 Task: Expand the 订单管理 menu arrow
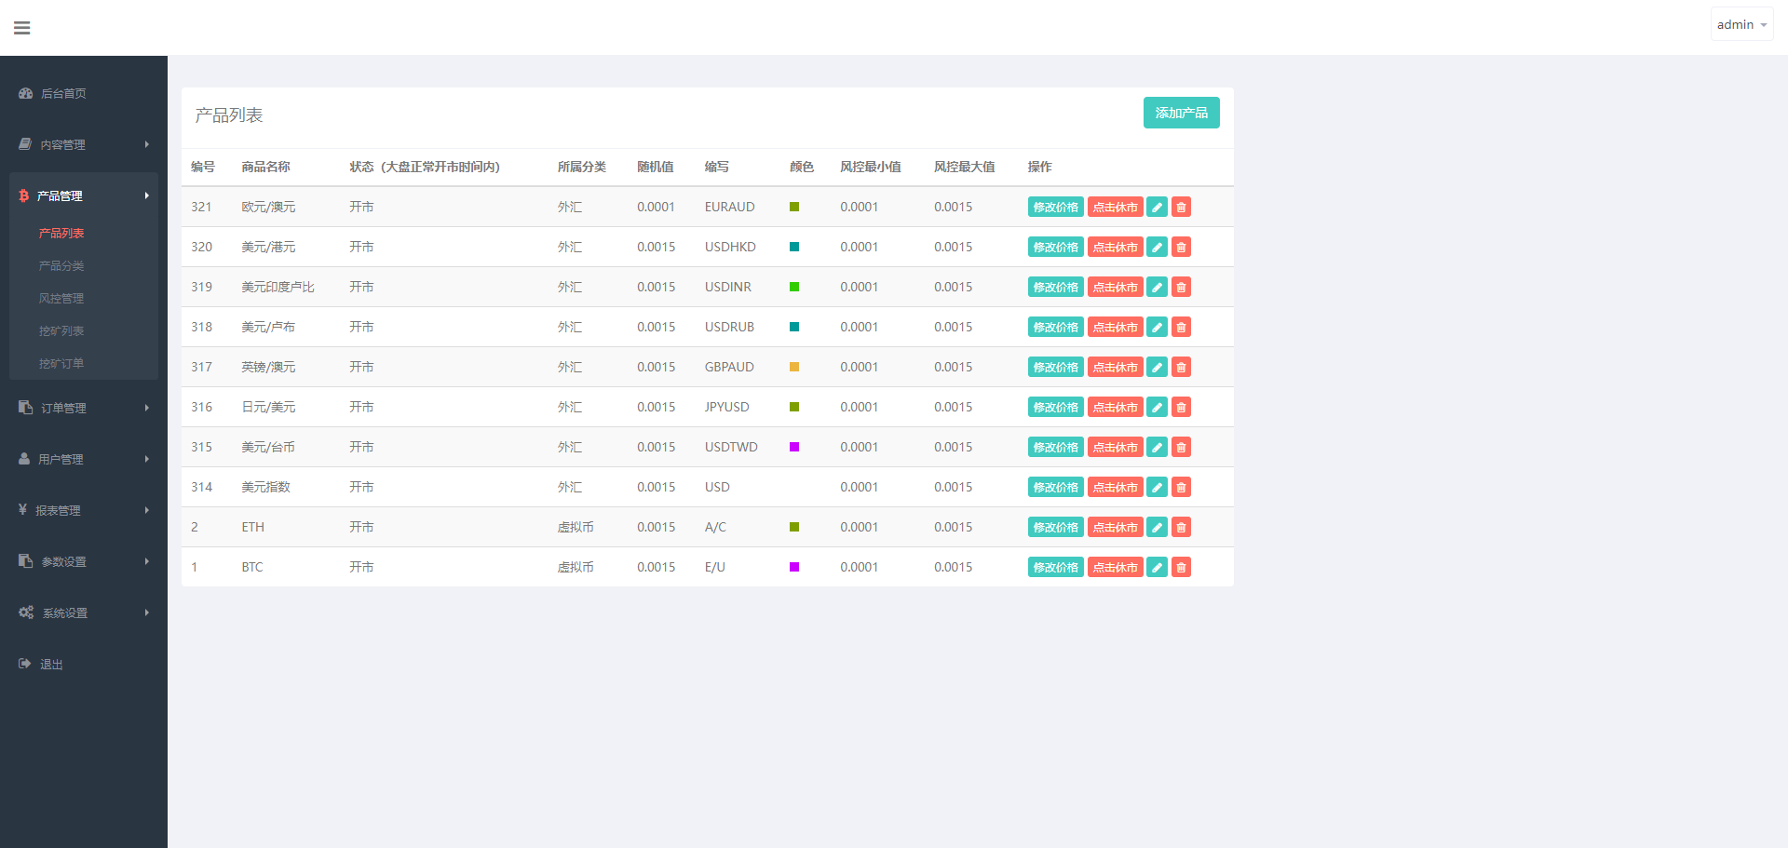[147, 408]
